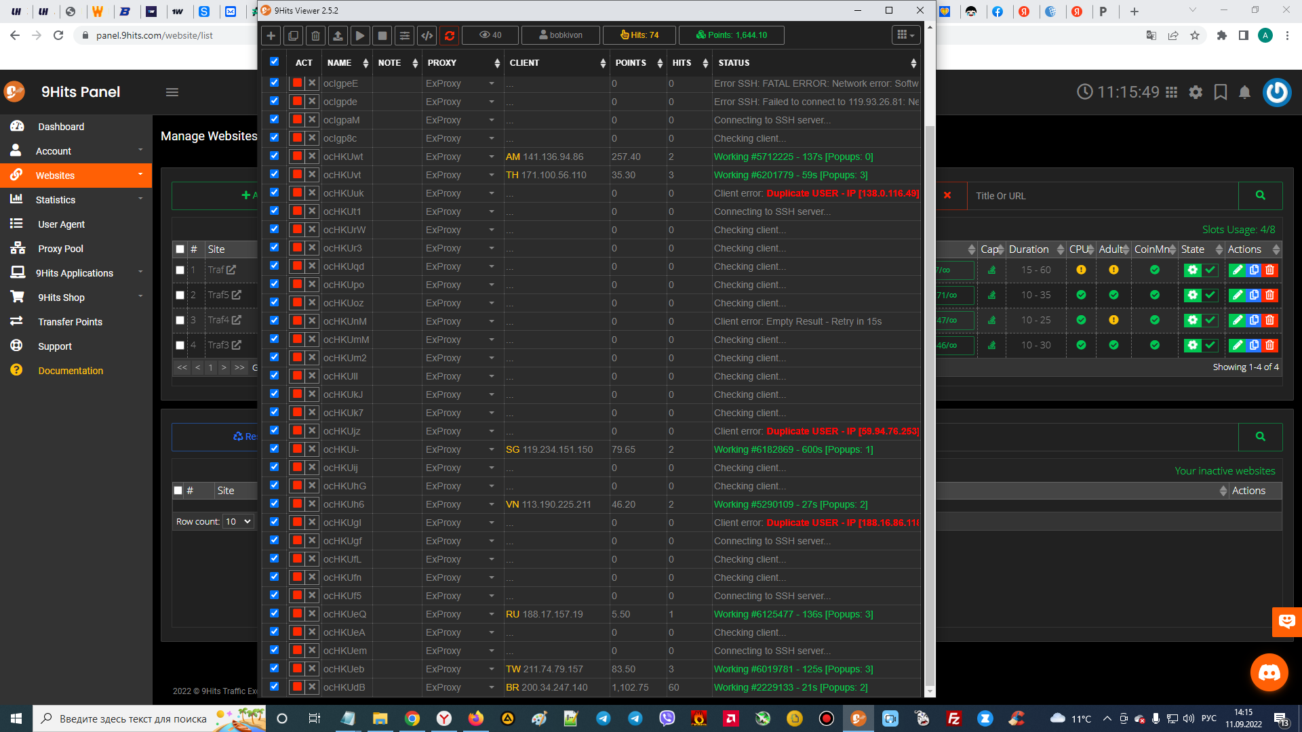This screenshot has height=732, width=1302.
Task: Sort the table by NAME column
Action: tap(347, 63)
